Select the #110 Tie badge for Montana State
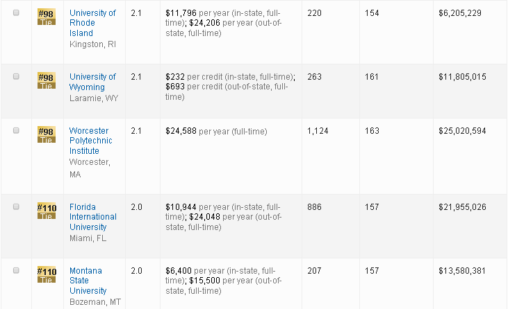Screen dimensions: 508x309 point(46,275)
